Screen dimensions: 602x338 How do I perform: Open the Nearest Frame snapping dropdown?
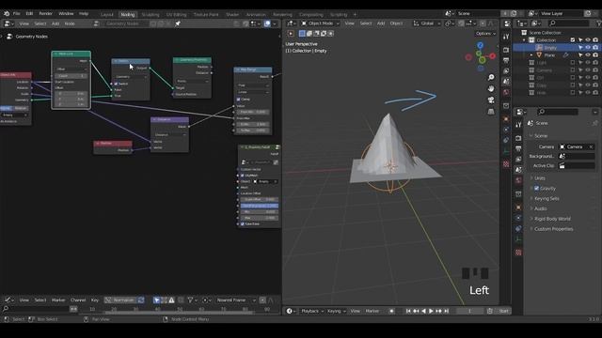pyautogui.click(x=235, y=300)
